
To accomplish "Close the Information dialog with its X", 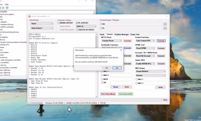I will (121, 50).
